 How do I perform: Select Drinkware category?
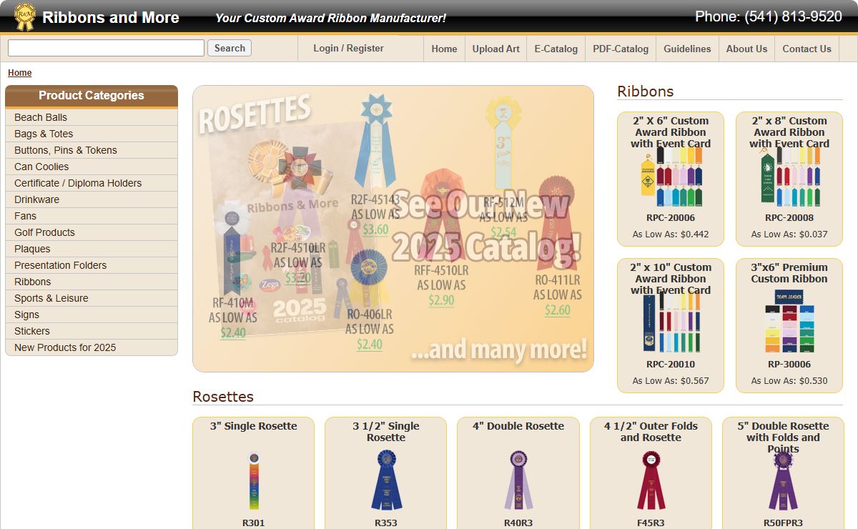[x=92, y=199]
